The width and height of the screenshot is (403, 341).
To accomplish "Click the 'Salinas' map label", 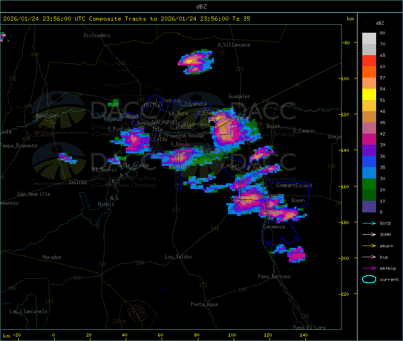I will (x=77, y=182).
